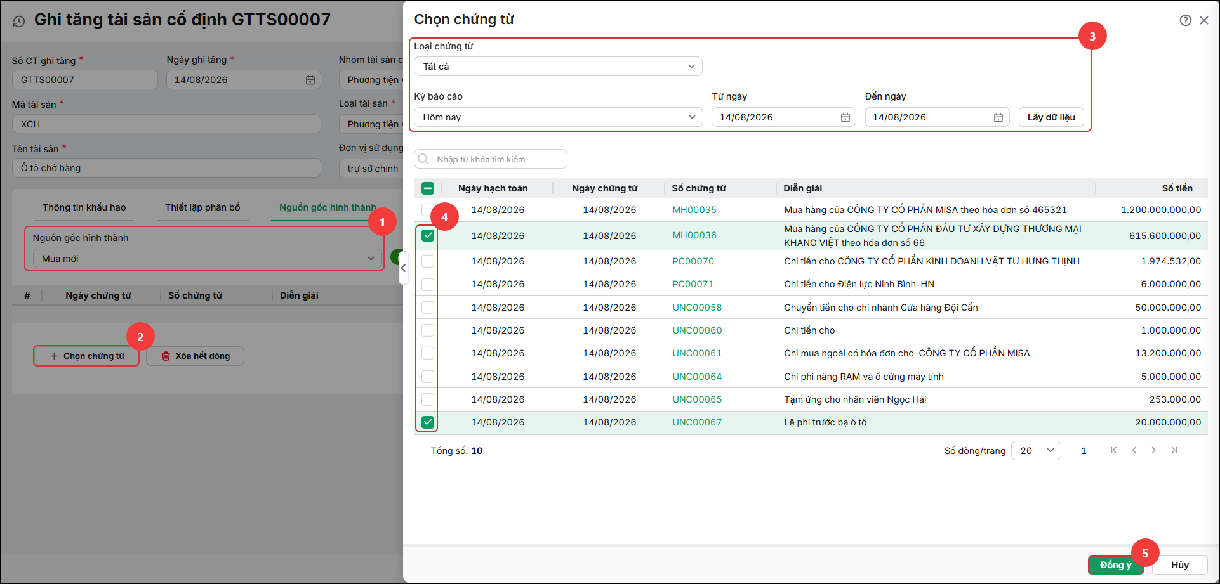Viewport: 1220px width, 584px height.
Task: Go to the previous page of results
Action: (1134, 450)
